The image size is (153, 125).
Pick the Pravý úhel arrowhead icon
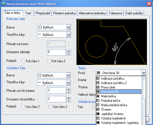[x=98, y=87]
